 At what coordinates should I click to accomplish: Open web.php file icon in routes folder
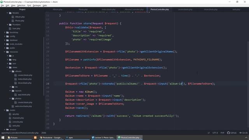coord(10,126)
